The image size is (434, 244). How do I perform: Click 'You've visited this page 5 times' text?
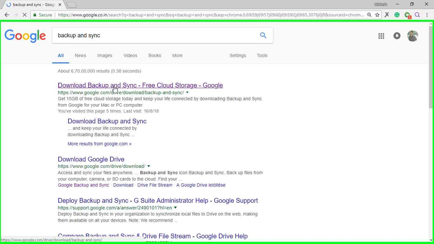pos(108,111)
